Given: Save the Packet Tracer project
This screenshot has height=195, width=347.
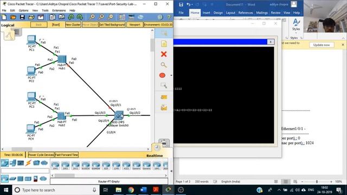Looking at the screenshot, I should tap(22, 17).
